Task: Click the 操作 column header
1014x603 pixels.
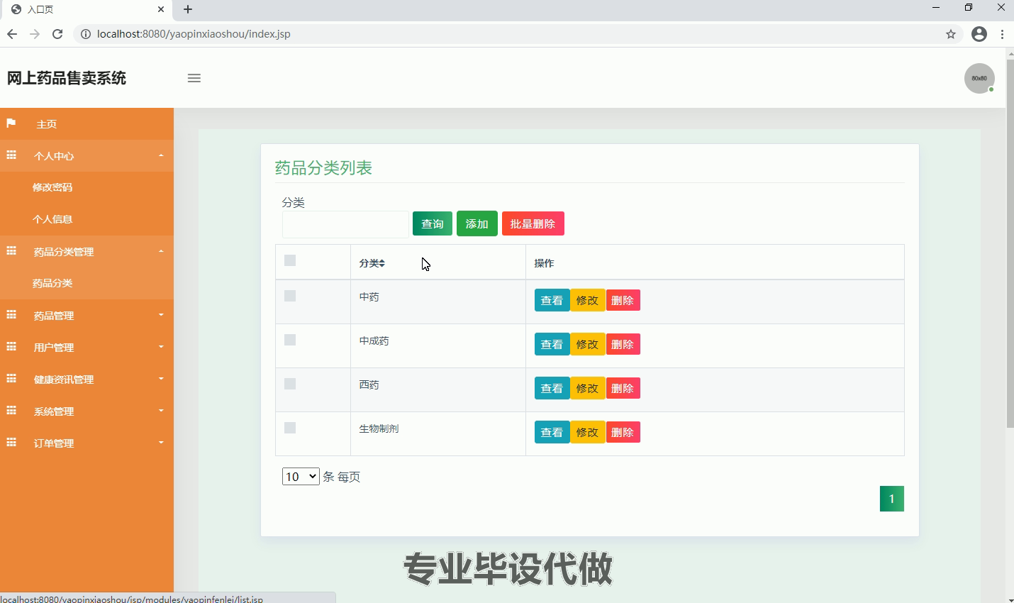Action: 544,263
